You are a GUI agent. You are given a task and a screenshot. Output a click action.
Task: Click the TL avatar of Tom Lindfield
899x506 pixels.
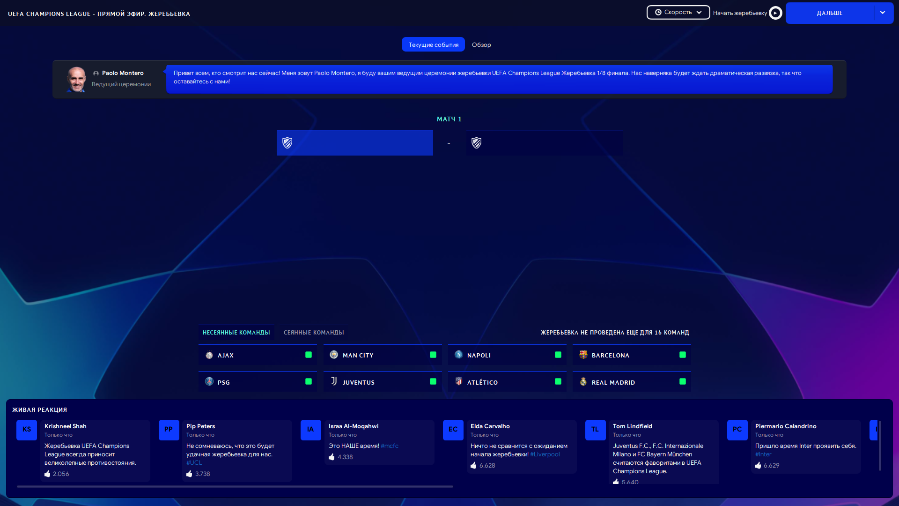pos(595,430)
